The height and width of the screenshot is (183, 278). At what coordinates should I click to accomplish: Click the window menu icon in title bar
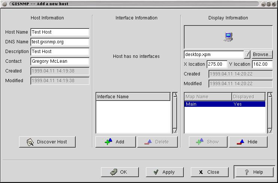(5, 4)
